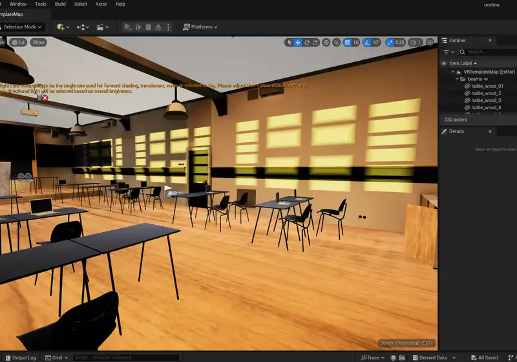Click the red error marker in viewport
Image resolution: width=517 pixels, height=362 pixels.
45,98
